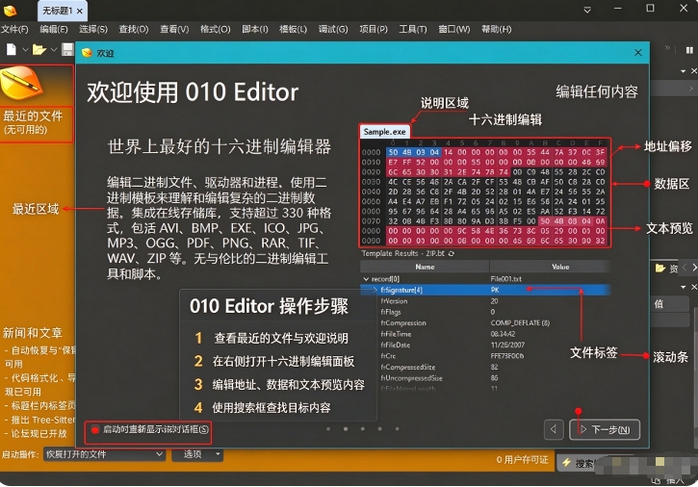Open the 项目(P) menu
The height and width of the screenshot is (487, 698).
coord(374,30)
